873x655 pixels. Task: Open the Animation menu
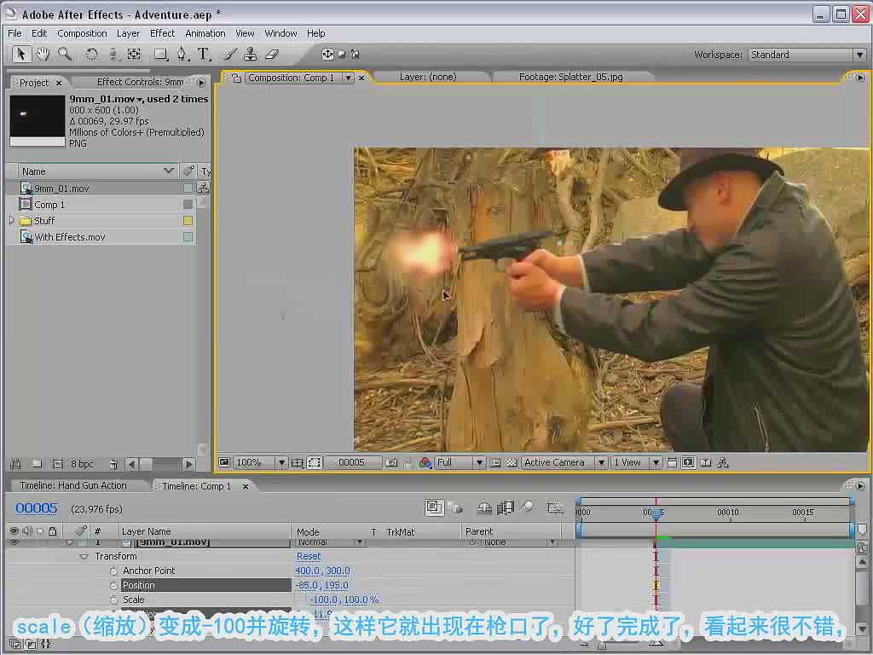click(205, 33)
